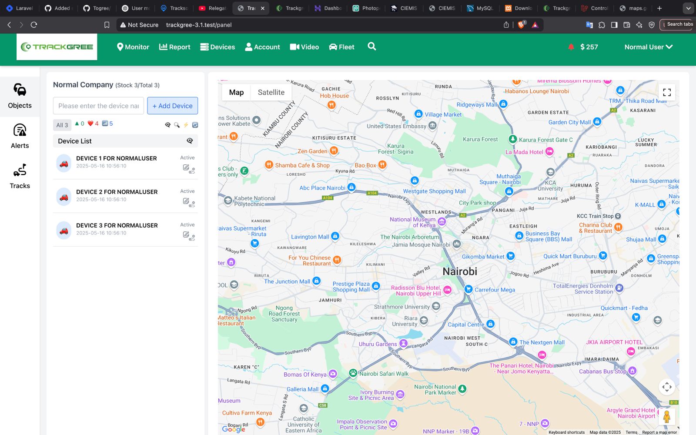This screenshot has width=696, height=435.
Task: Open the Report menu
Action: 174,47
